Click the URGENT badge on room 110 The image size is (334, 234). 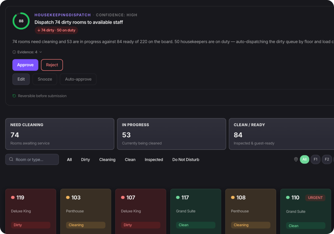(315, 198)
